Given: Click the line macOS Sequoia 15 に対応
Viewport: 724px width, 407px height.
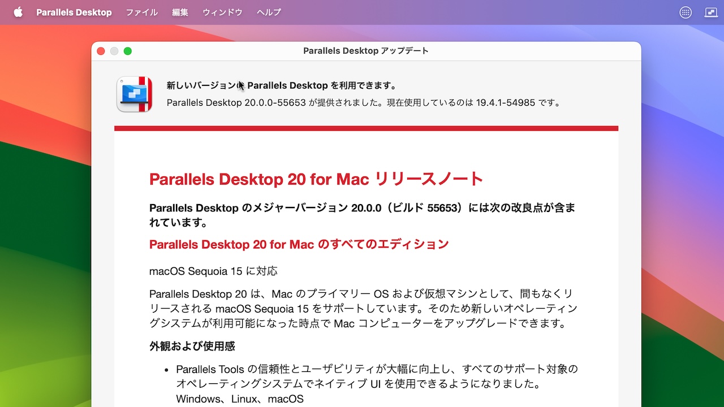Looking at the screenshot, I should tap(213, 271).
